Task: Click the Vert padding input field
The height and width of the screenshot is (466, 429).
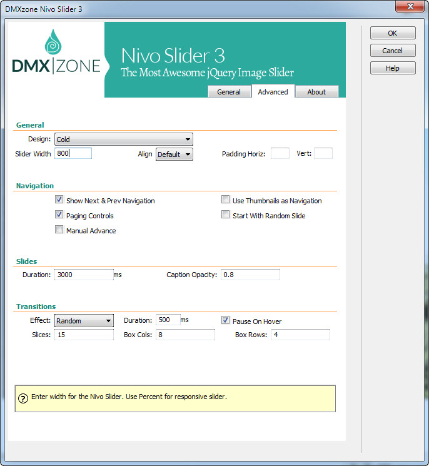Action: tap(323, 153)
